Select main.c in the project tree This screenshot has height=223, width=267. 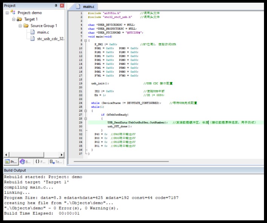point(43,32)
